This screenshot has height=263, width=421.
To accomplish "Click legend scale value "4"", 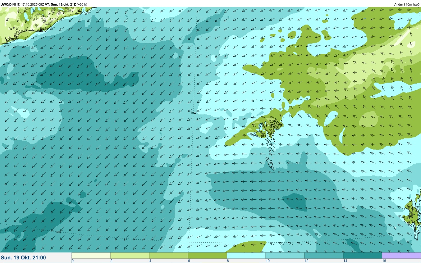I will pos(150,261).
